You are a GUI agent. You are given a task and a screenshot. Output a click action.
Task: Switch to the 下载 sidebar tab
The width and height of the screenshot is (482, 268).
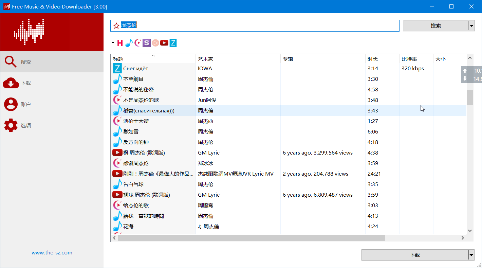(52, 83)
